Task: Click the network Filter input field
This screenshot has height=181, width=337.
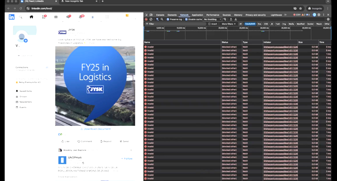Action: [x=176, y=24]
